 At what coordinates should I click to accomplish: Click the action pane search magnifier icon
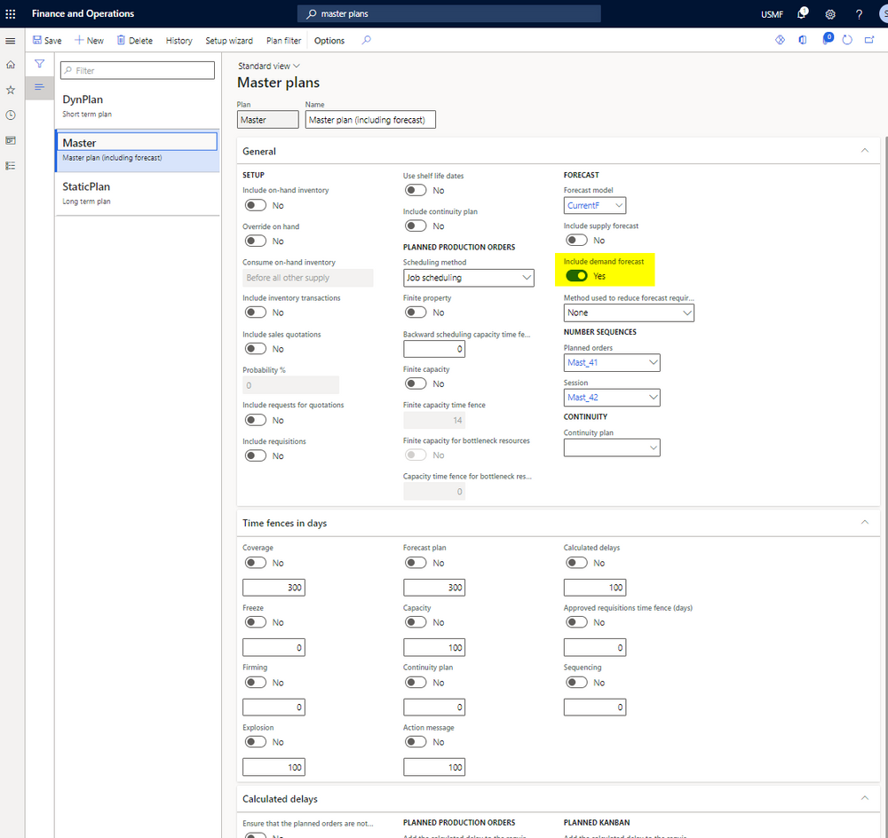click(x=367, y=40)
